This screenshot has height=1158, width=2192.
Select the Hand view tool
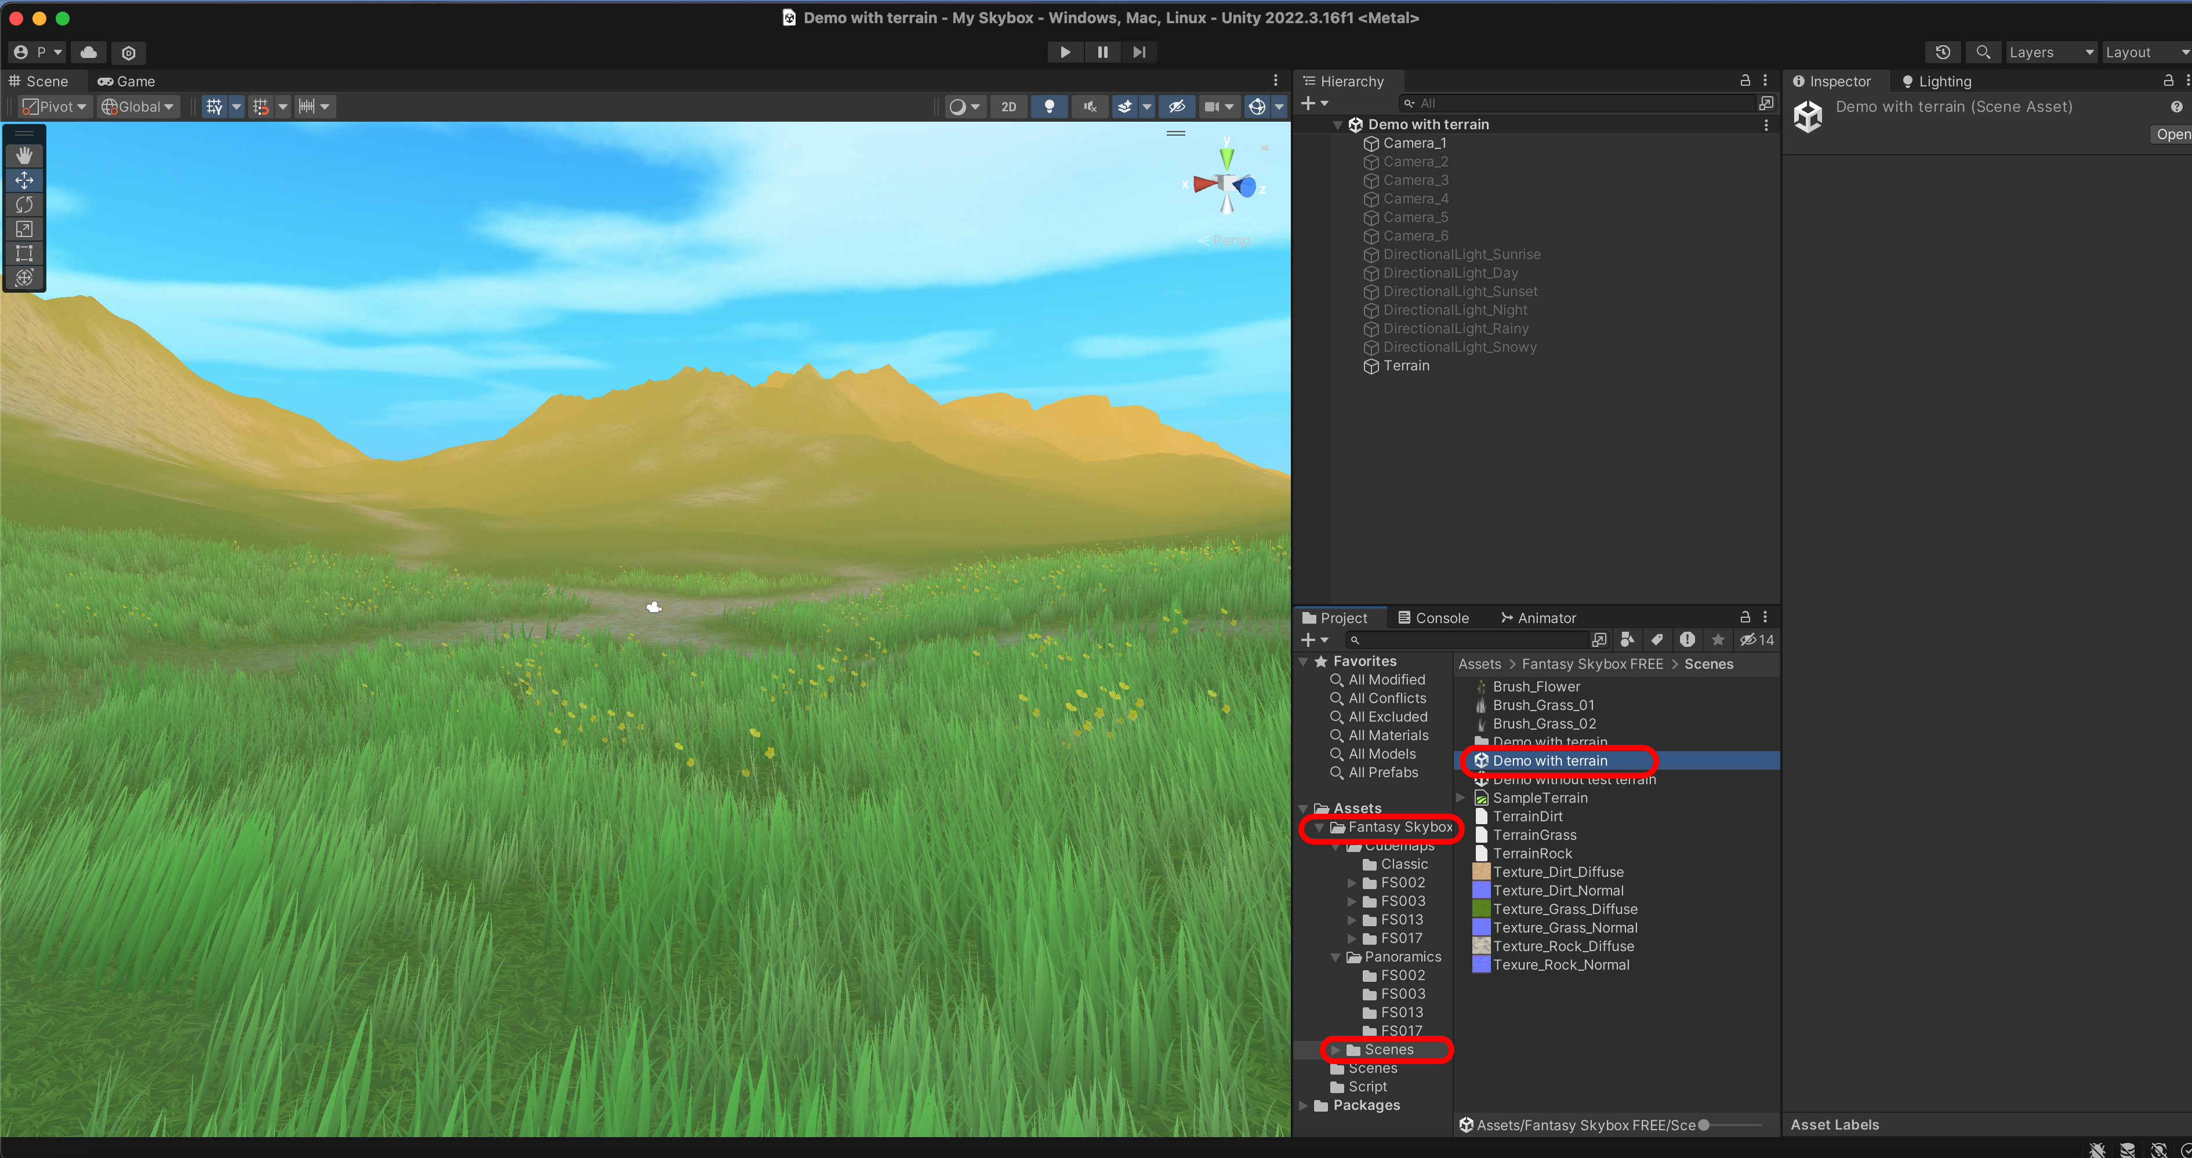point(24,155)
